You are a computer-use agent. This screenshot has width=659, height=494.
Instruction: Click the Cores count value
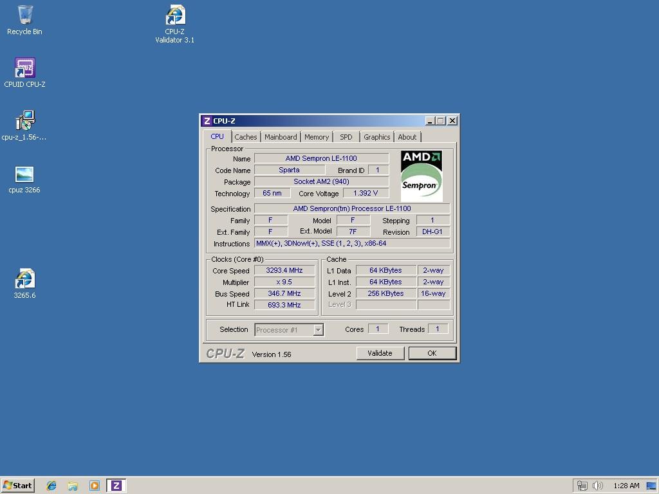pyautogui.click(x=378, y=329)
